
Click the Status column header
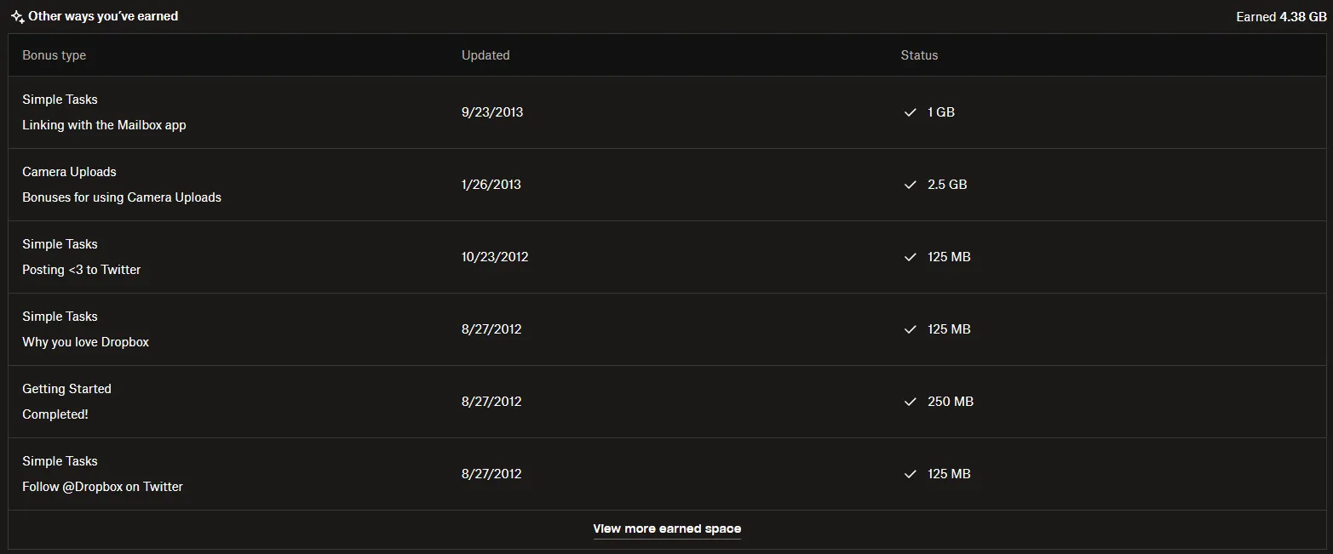[x=919, y=55]
